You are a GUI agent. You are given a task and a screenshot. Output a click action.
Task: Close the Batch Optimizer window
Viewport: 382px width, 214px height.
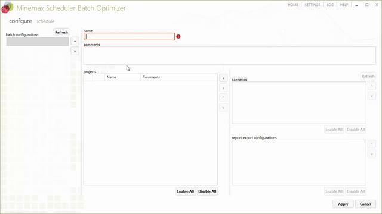point(377,5)
